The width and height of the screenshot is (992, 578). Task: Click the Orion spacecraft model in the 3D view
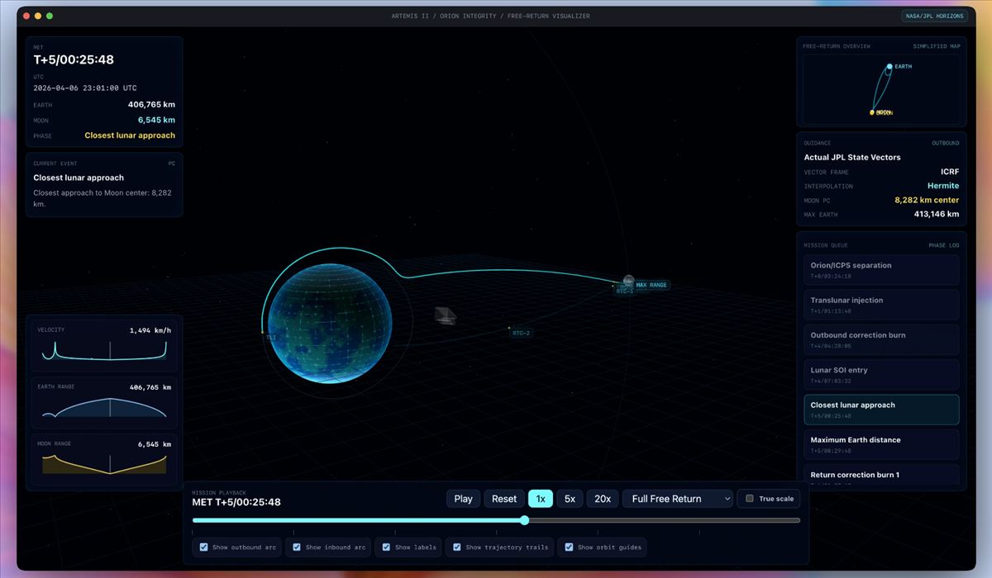point(446,317)
